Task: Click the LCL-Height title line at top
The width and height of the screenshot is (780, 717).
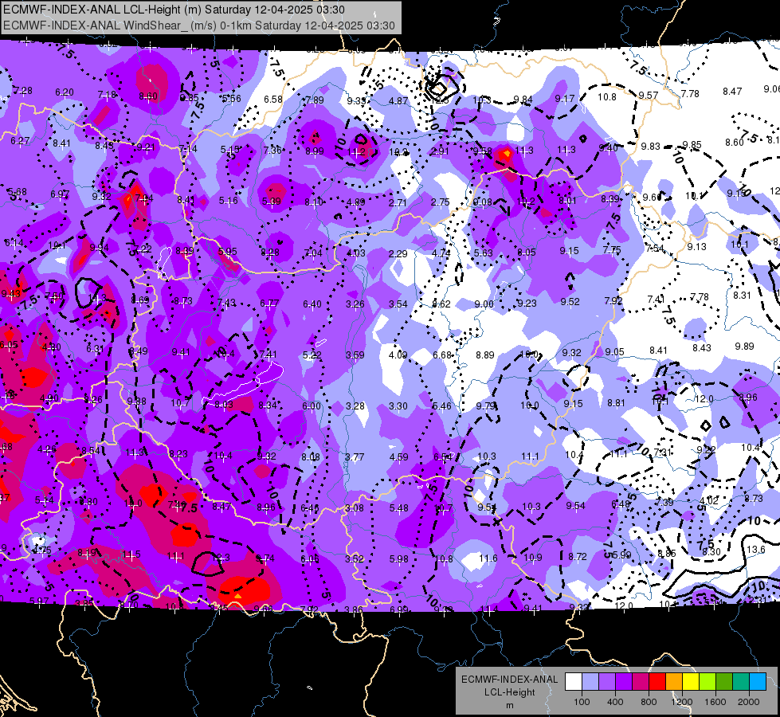Action: [x=174, y=10]
